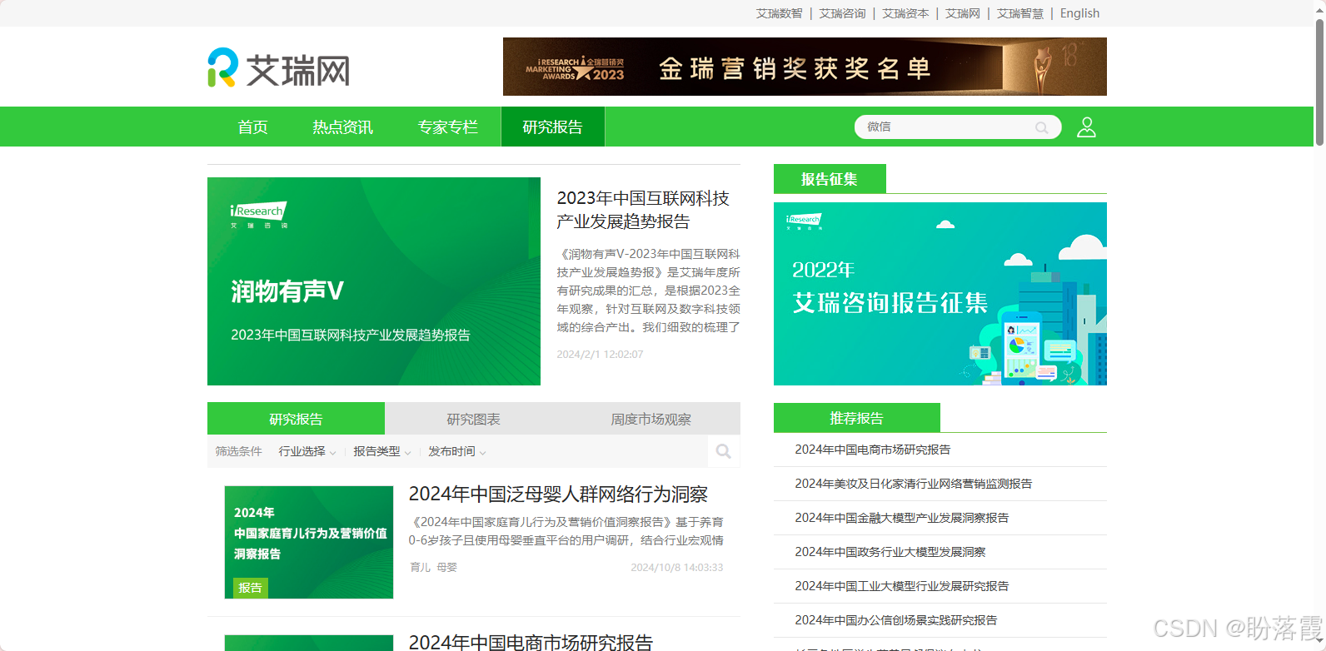Viewport: 1326px width, 651px height.
Task: Open 2024年中国办公信创场景实践研究报告
Action: (x=896, y=620)
